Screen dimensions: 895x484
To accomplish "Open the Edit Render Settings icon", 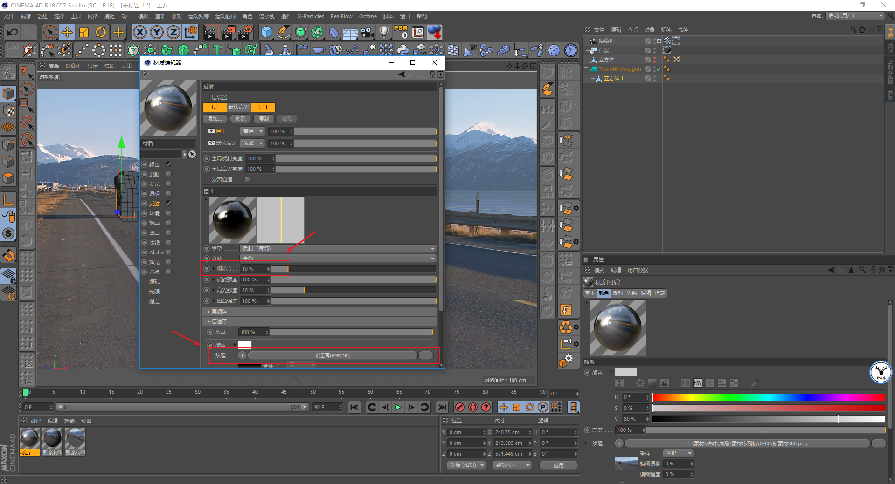I will pos(245,32).
